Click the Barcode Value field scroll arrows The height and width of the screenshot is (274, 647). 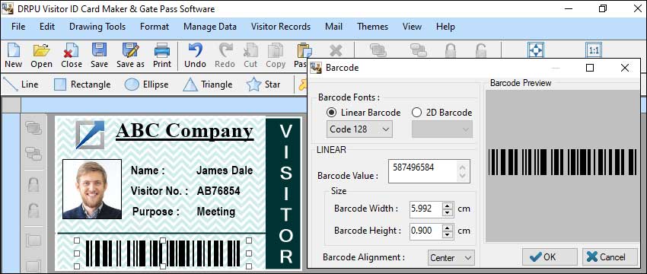coord(463,171)
